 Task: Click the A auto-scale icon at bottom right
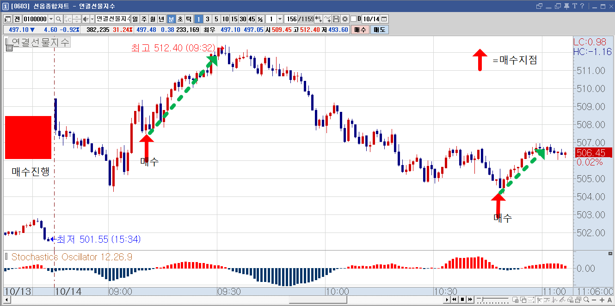(609, 300)
